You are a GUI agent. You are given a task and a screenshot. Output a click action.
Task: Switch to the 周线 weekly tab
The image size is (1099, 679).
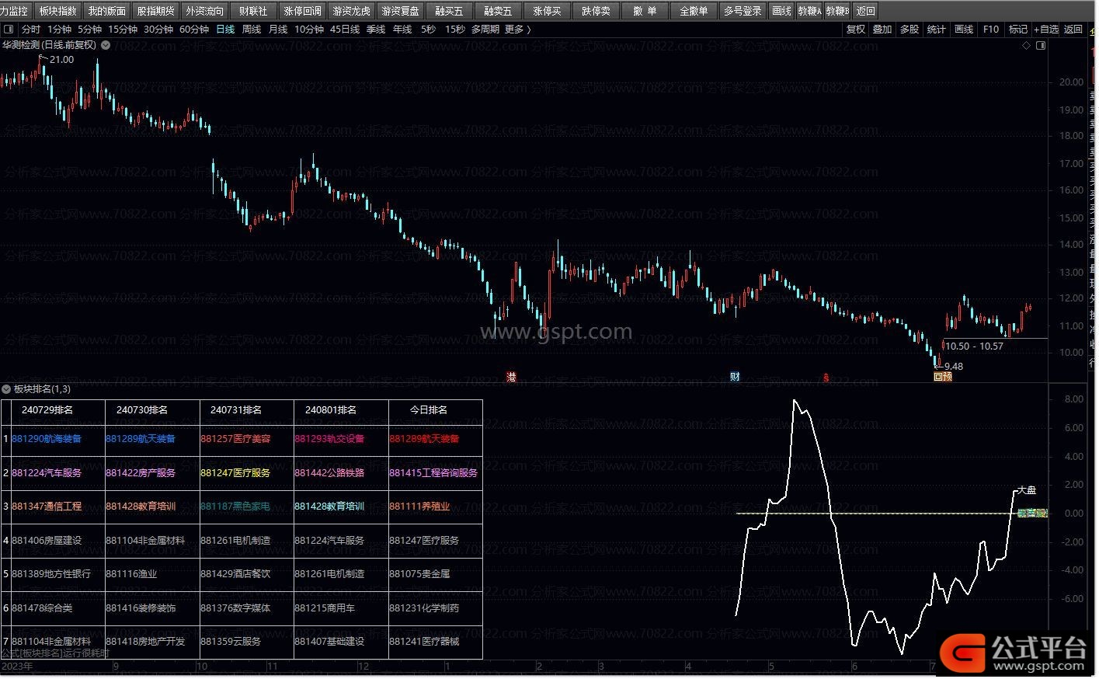coord(252,30)
